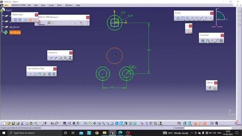Toggle Geometrical Element Filter in User Selection Filter
The image size is (242, 136).
[x=54, y=74]
